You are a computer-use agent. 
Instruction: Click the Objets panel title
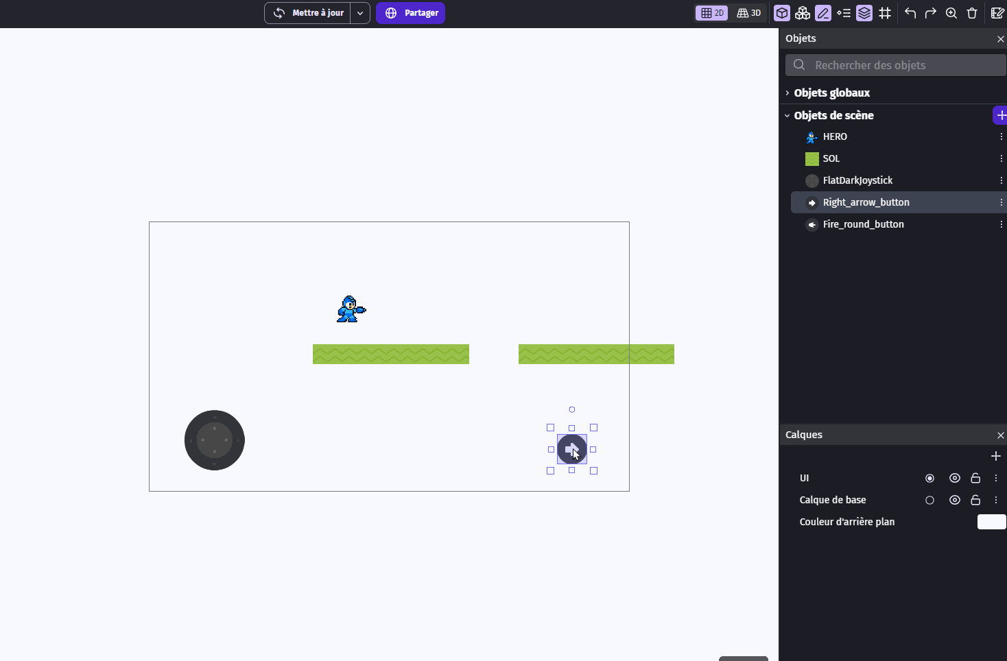(801, 38)
